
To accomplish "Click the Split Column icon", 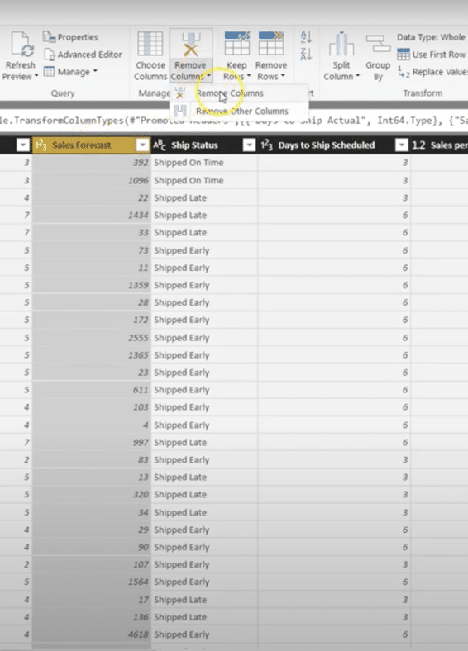I will point(341,44).
